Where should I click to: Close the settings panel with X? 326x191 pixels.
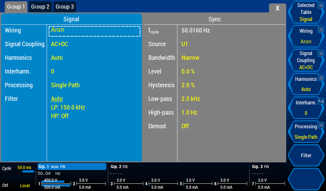278,8
